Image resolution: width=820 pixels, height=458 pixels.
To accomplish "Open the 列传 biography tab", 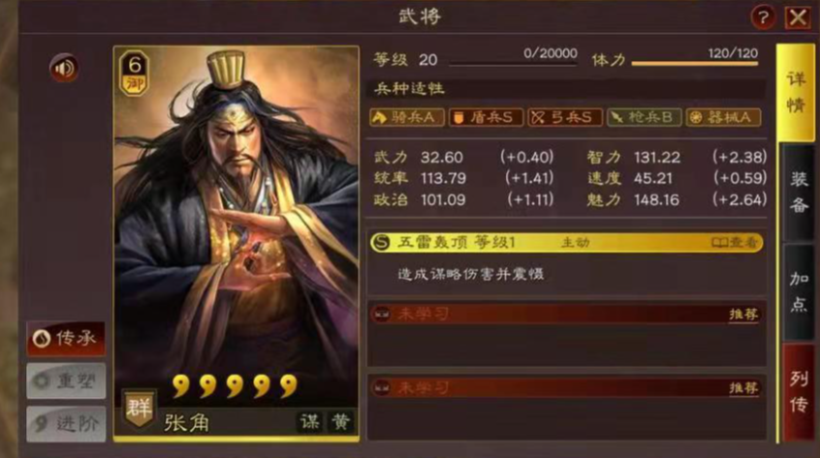I will 797,393.
